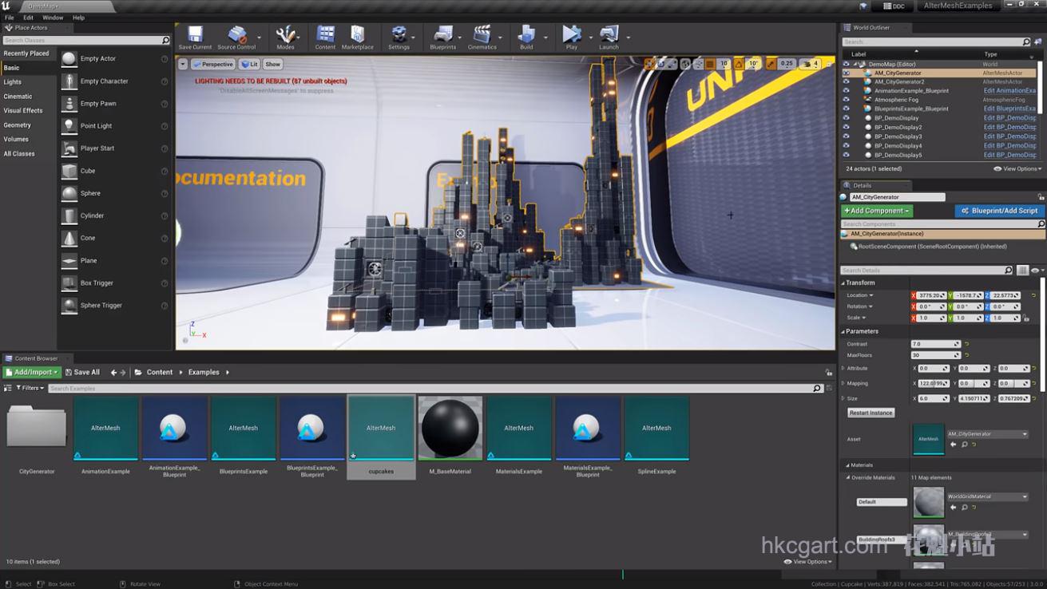Screen dimensions: 1047x589
Task: Click the Sphere Trigger placement icon
Action: pos(69,305)
